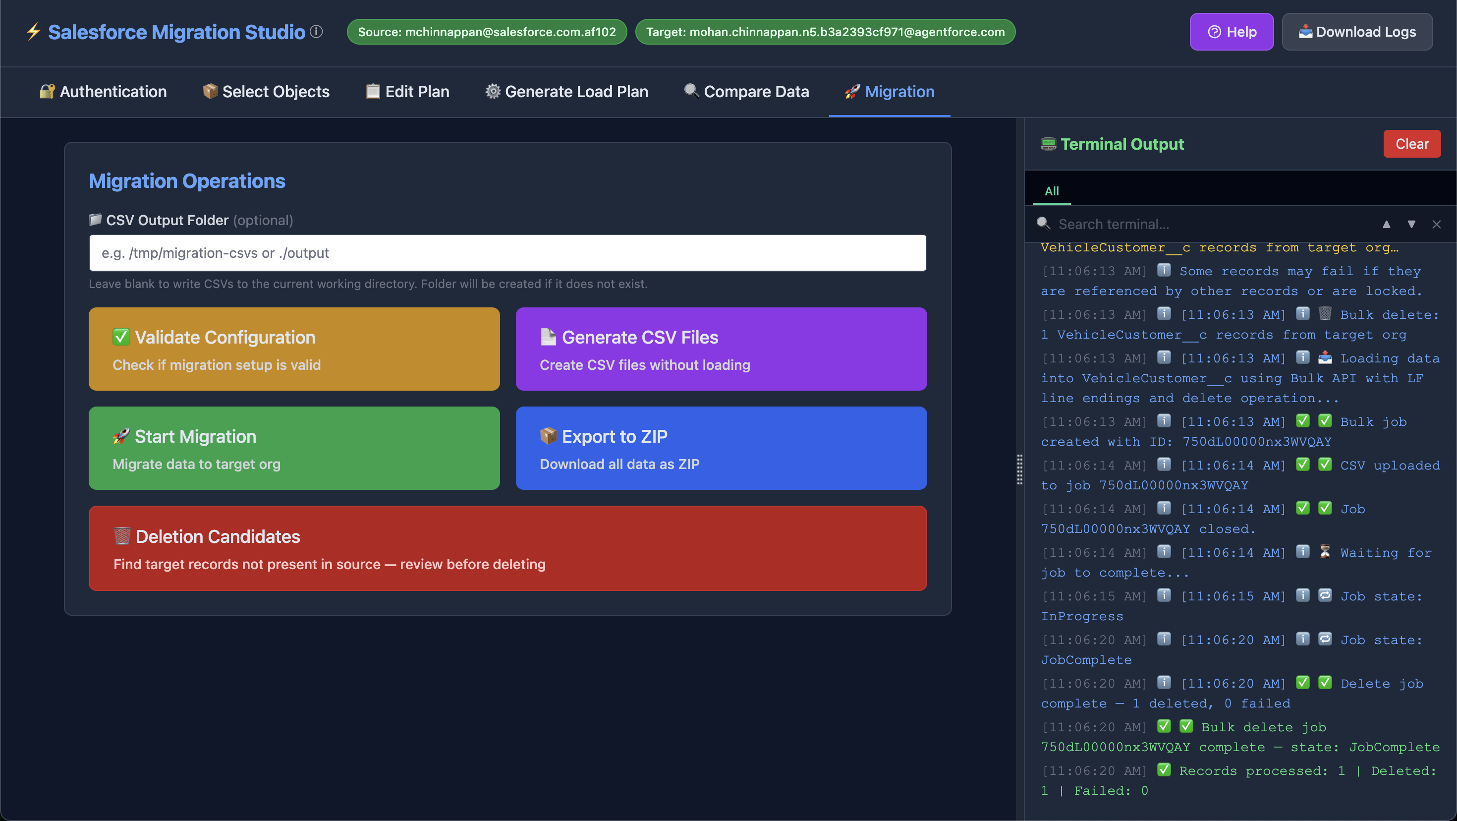Image resolution: width=1457 pixels, height=821 pixels.
Task: Click log text "complete — 1 deleted, 0 failed"
Action: (x=1166, y=704)
